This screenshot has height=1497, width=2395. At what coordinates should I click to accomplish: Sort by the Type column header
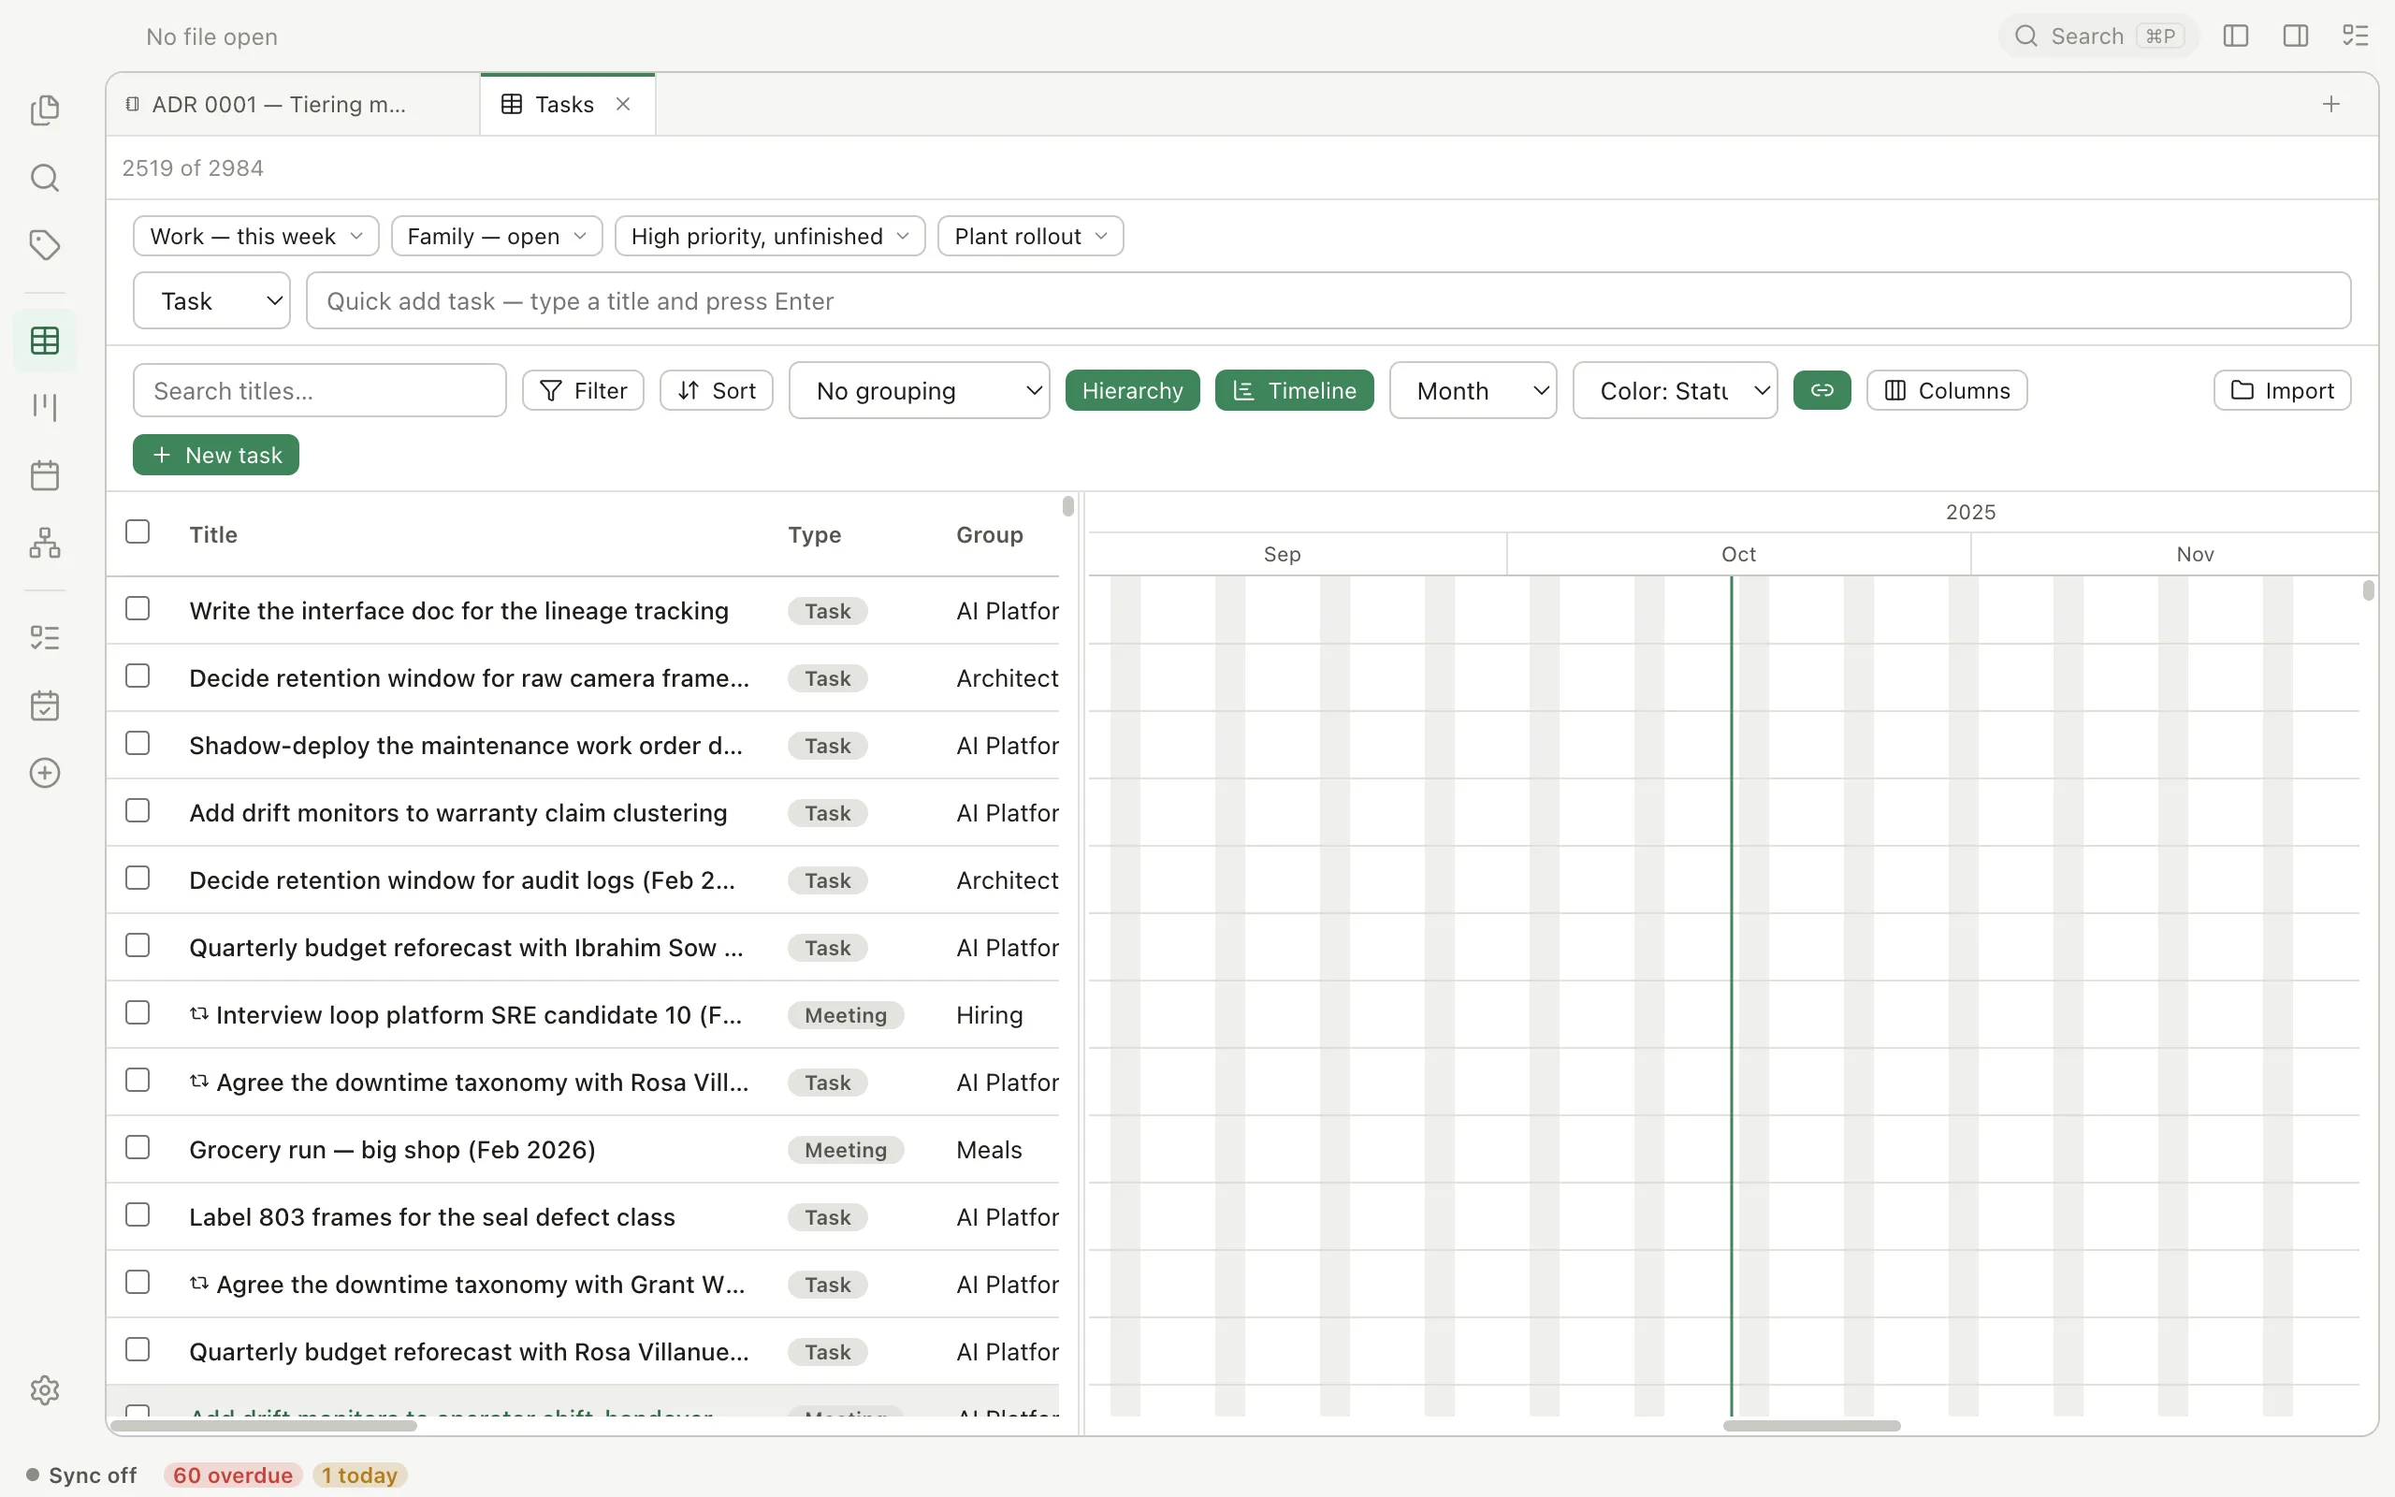pos(815,534)
